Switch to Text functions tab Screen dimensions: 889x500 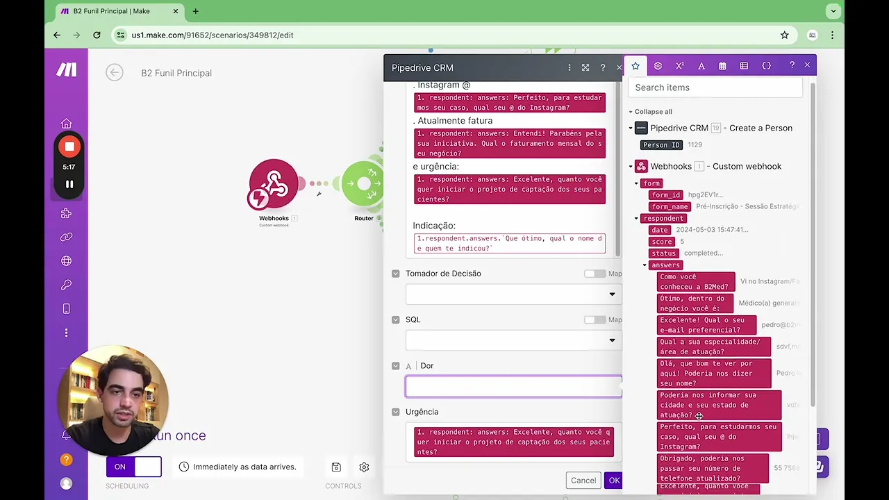click(701, 66)
